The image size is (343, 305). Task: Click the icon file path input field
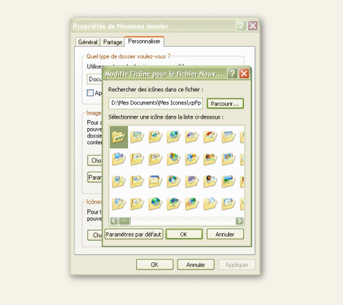pos(156,103)
